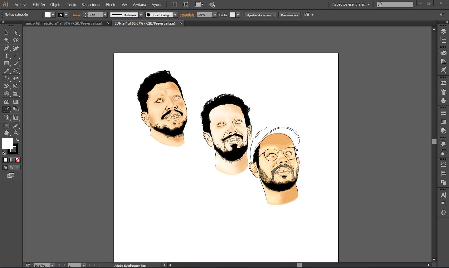
Task: Open the Objeto menu
Action: click(x=56, y=5)
